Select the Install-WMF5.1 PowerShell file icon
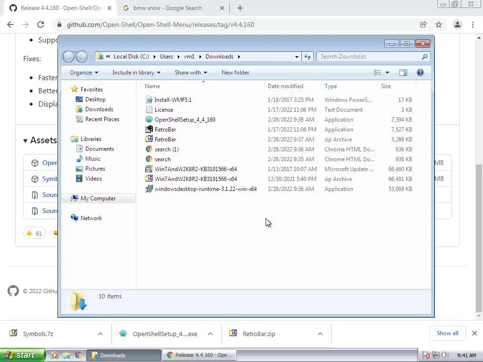The image size is (483, 362). (x=149, y=100)
